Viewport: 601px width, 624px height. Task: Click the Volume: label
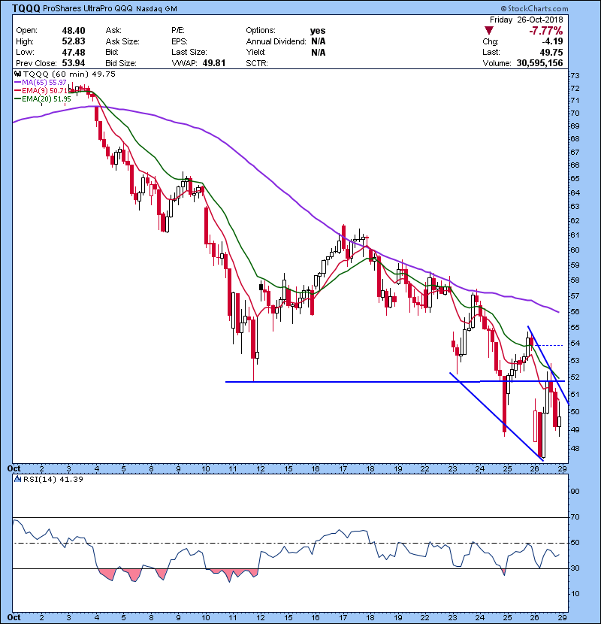coord(497,63)
